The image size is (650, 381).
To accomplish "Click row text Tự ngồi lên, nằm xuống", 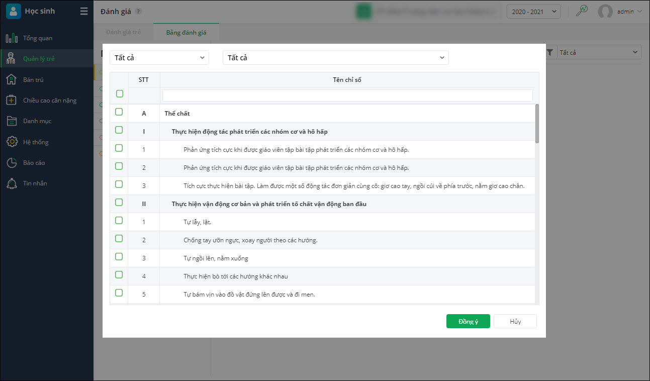I will (216, 258).
